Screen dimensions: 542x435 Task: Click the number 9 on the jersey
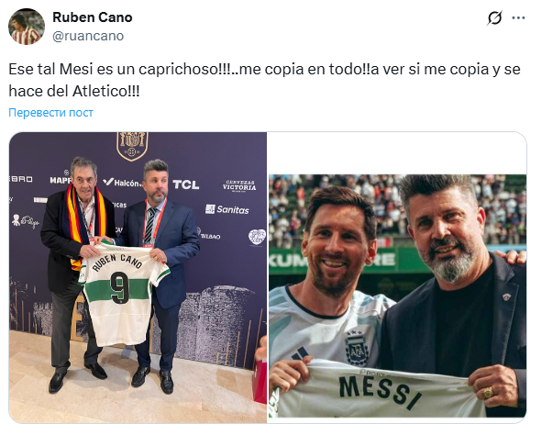(x=120, y=287)
